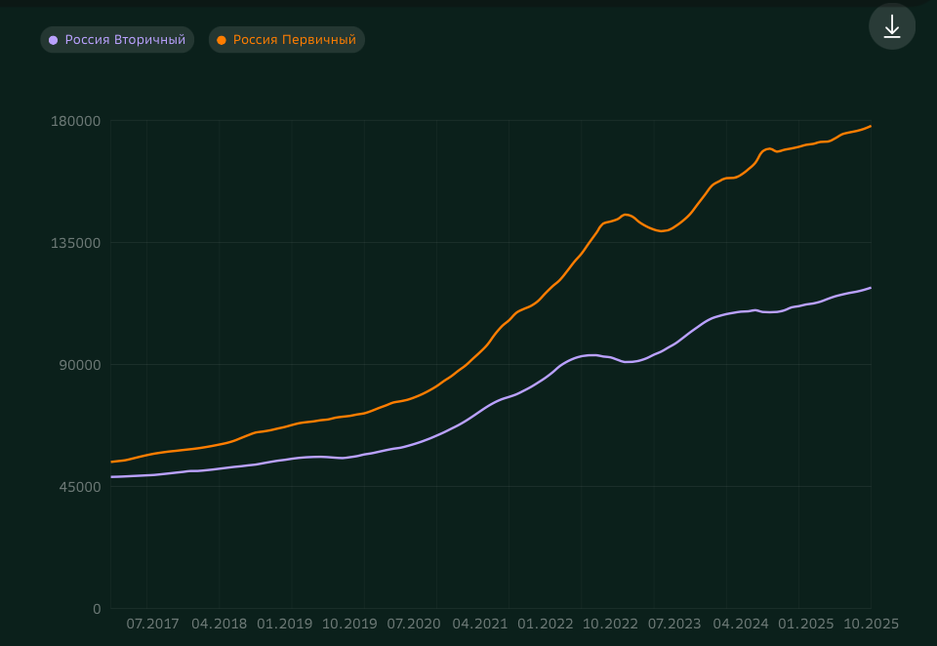Select the 04.2024 date label
Viewport: 937px width, 646px height.
741,624
